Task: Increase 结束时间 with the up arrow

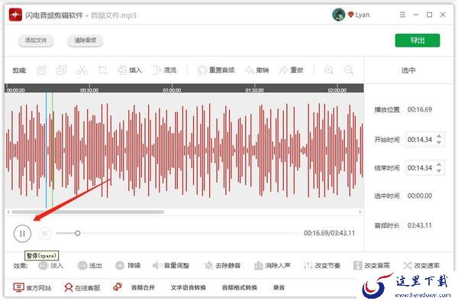Action: tap(439, 165)
